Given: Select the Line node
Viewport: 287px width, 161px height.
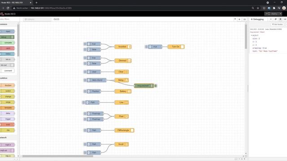Looking at the screenshot, I should (122, 102).
